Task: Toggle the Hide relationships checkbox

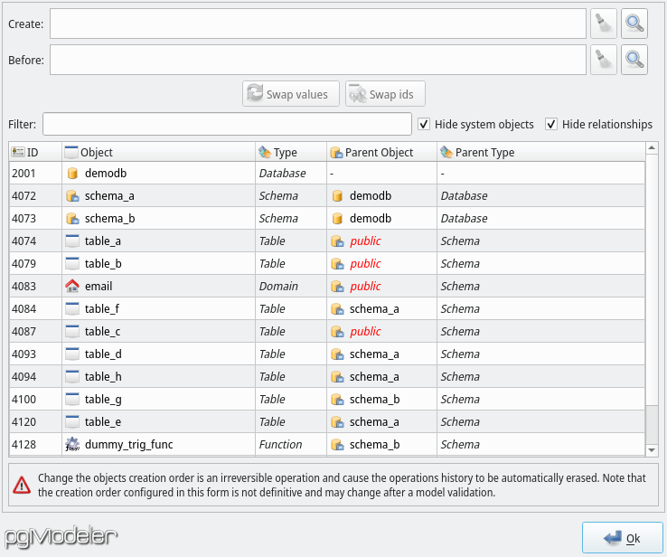Action: point(551,124)
